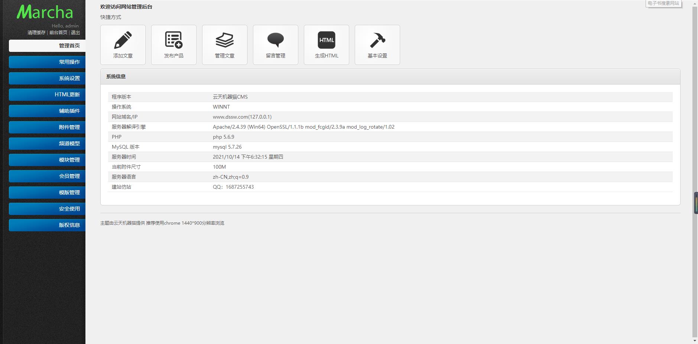
Task: Select 管理首页 in the sidebar
Action: pos(47,46)
